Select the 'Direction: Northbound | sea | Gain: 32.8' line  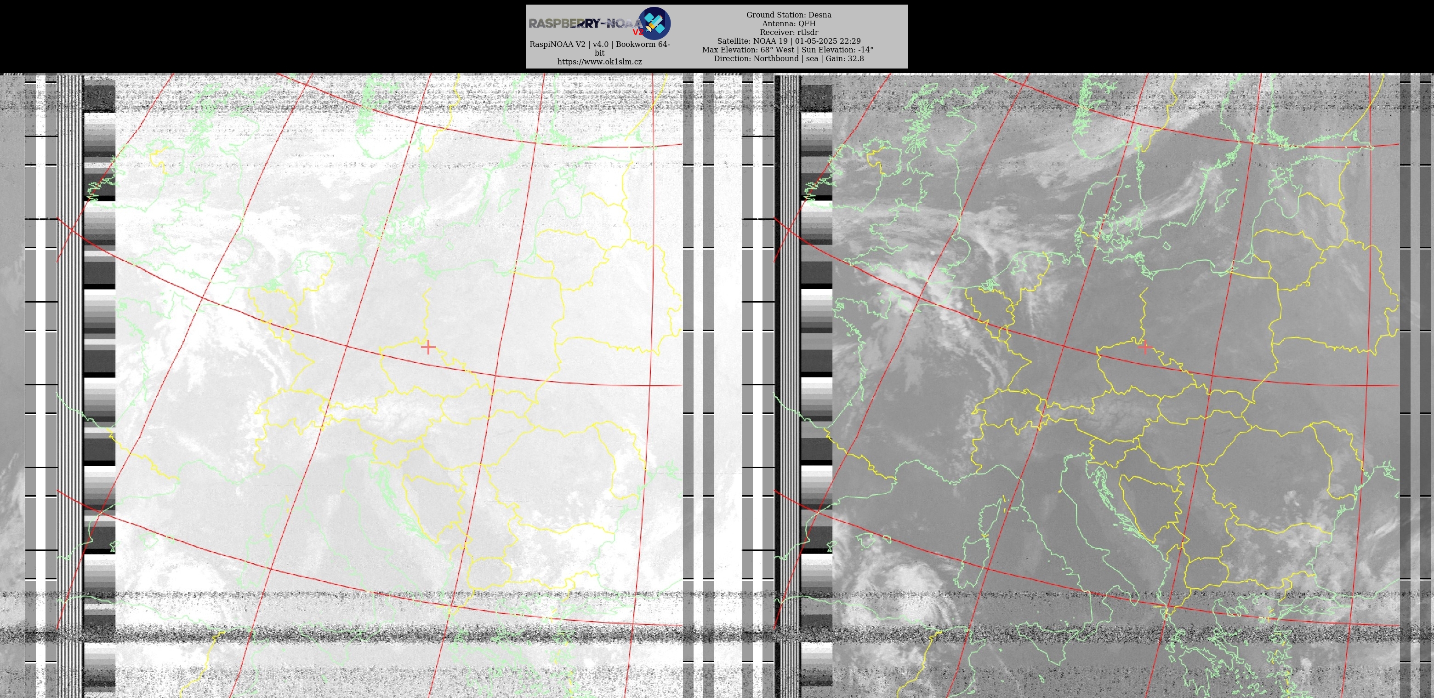[x=789, y=58]
